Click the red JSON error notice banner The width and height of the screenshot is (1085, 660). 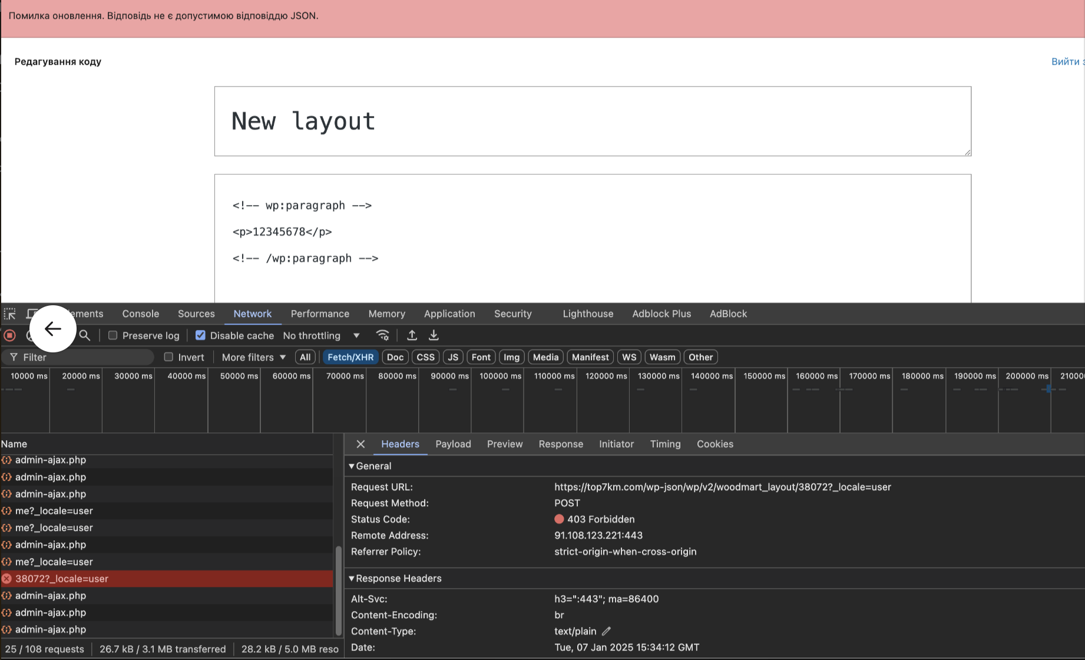pos(542,18)
